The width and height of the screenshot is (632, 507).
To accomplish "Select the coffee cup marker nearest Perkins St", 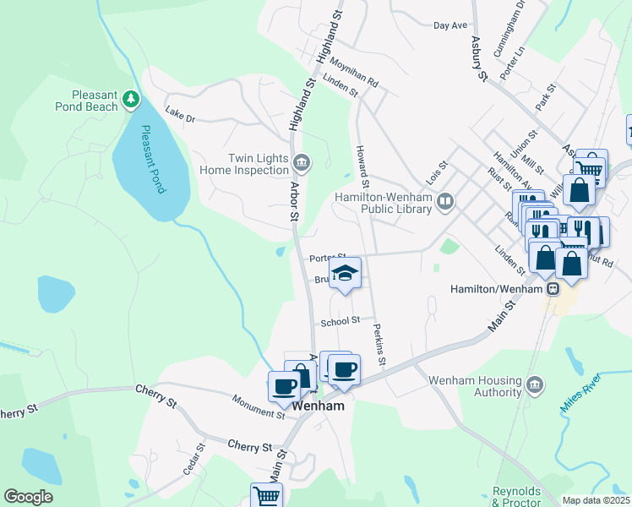I will [x=344, y=372].
